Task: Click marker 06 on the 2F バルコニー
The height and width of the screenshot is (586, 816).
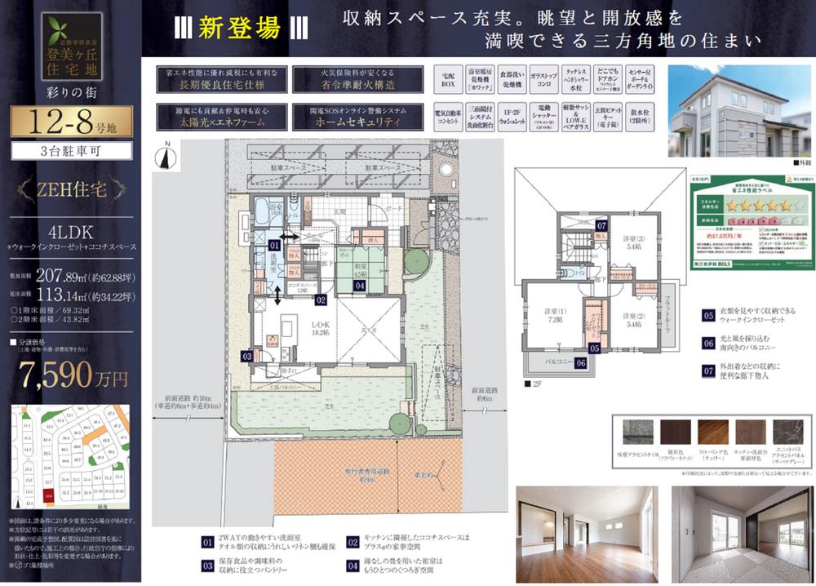Action: 581,363
